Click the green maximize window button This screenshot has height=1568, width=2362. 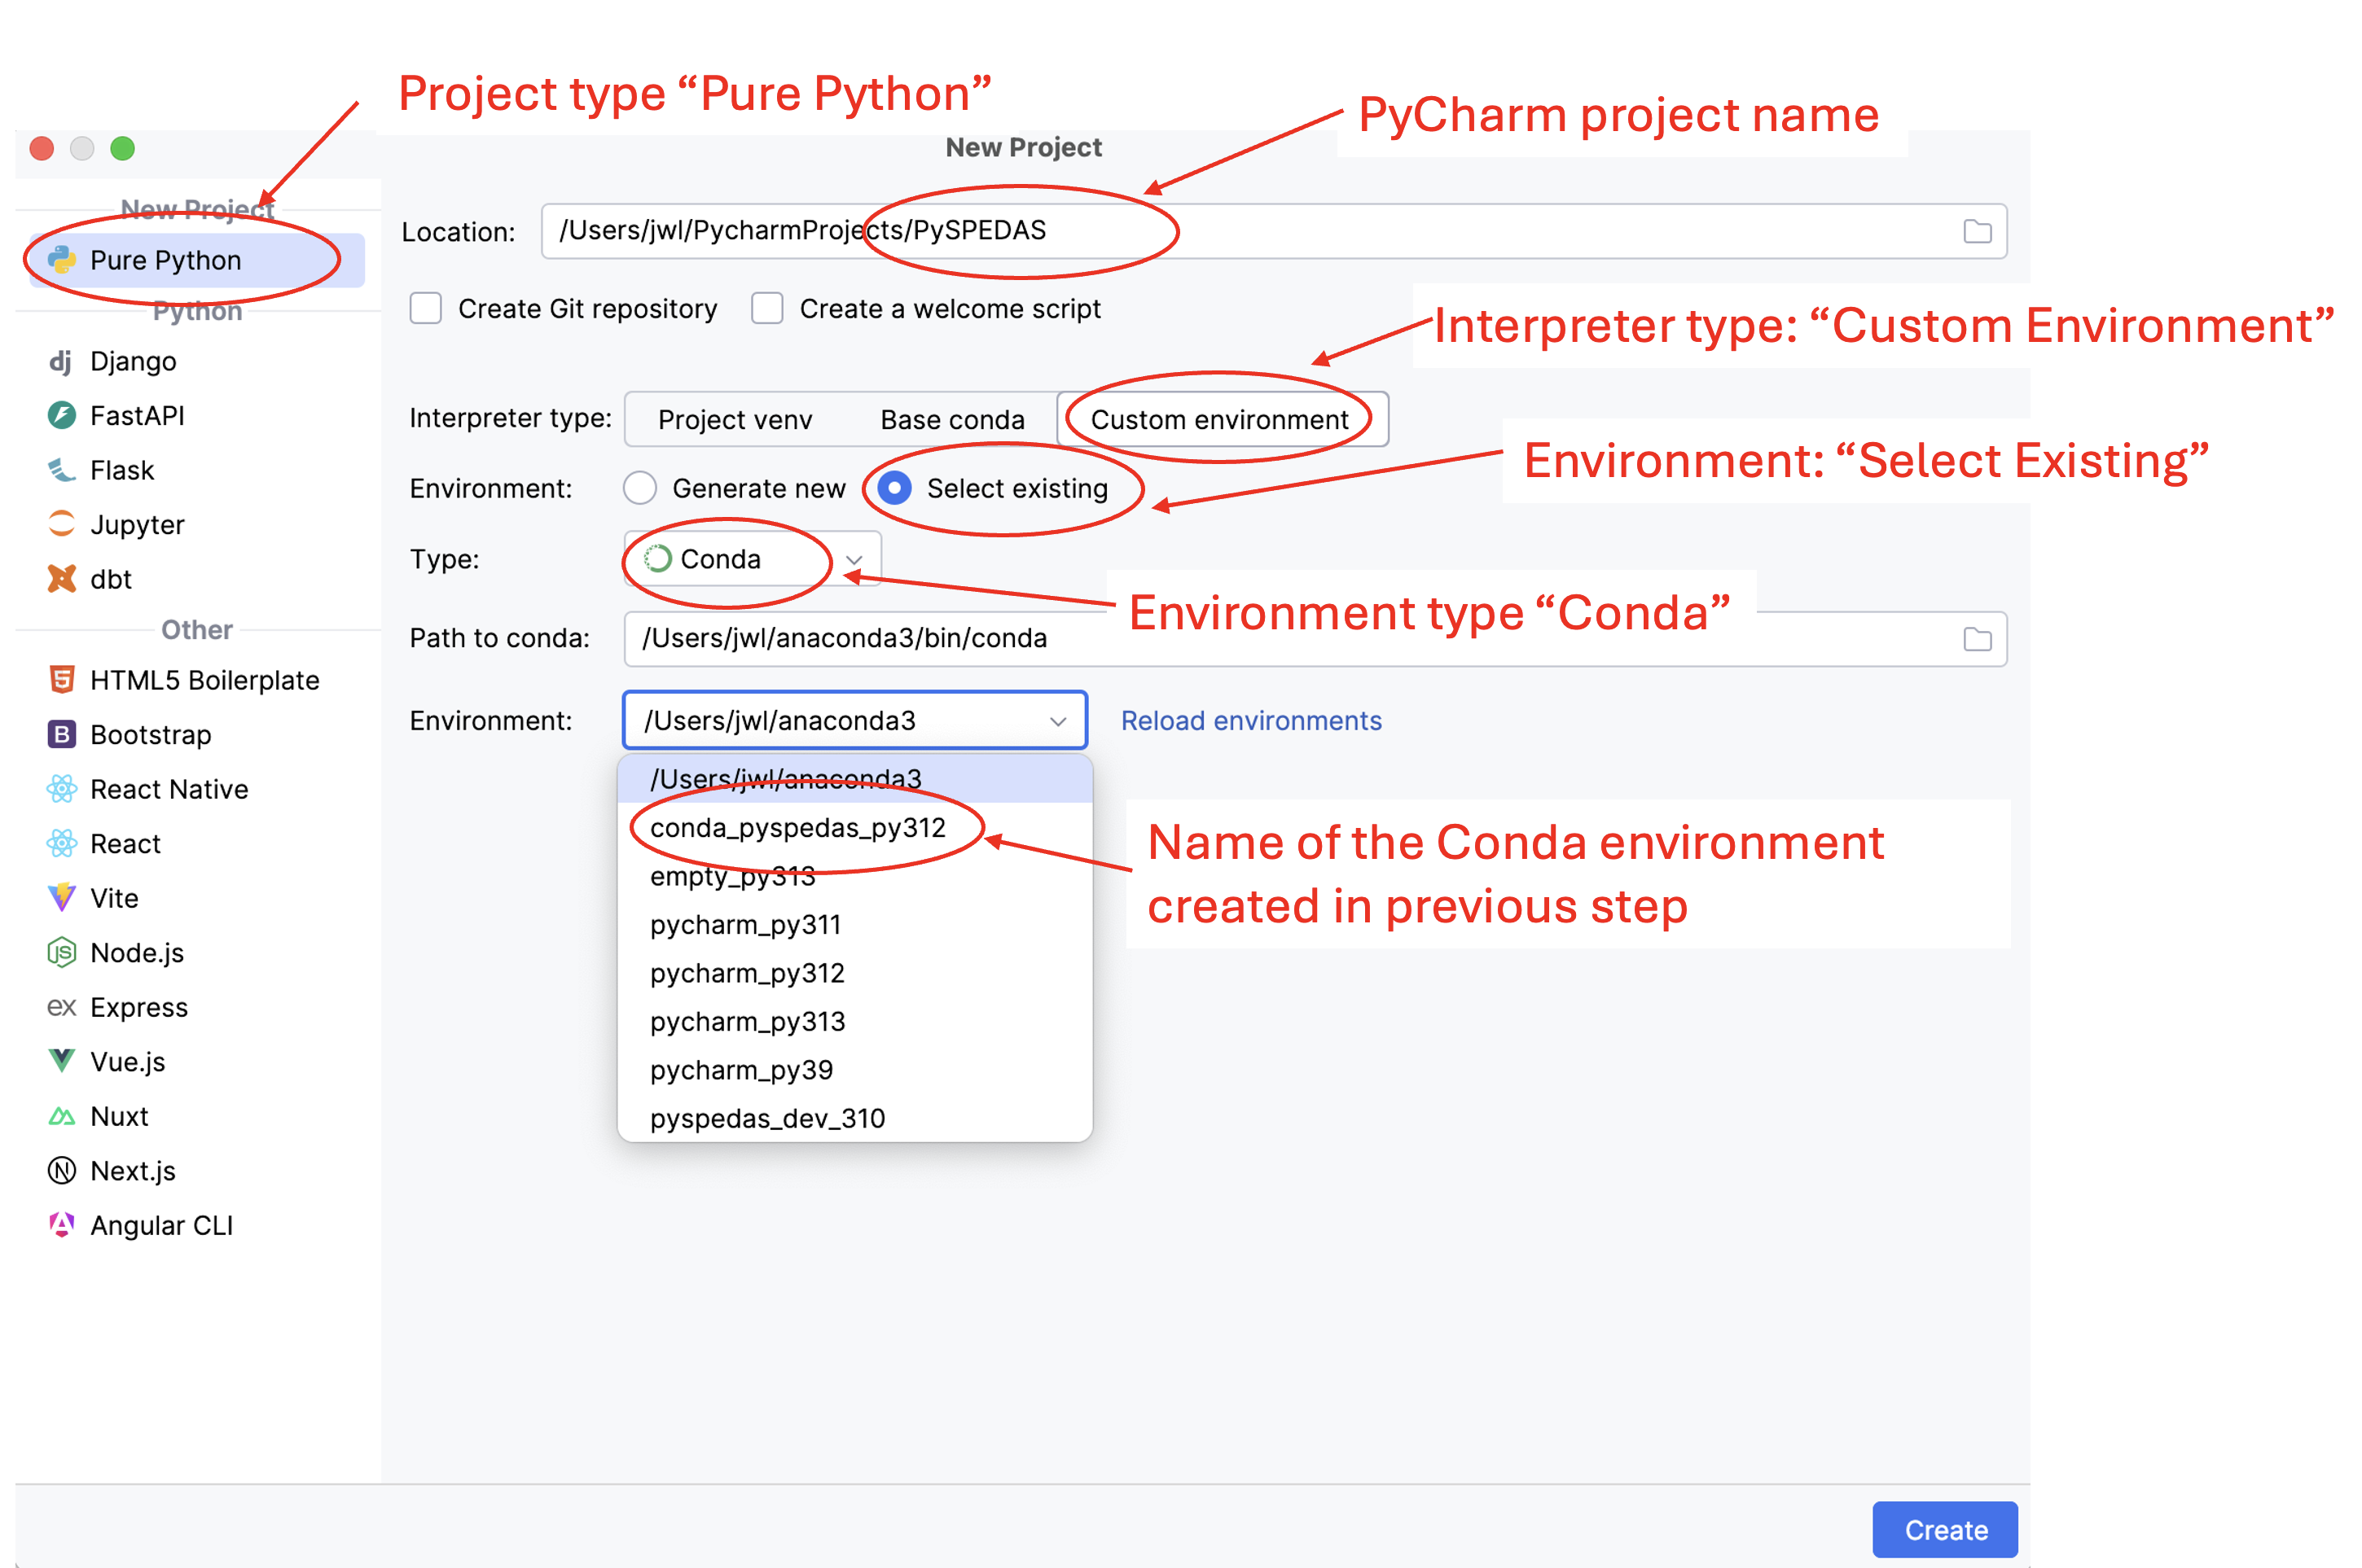[122, 149]
